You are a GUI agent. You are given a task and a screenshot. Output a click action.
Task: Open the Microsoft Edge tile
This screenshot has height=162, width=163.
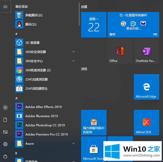pyautogui.click(x=147, y=87)
